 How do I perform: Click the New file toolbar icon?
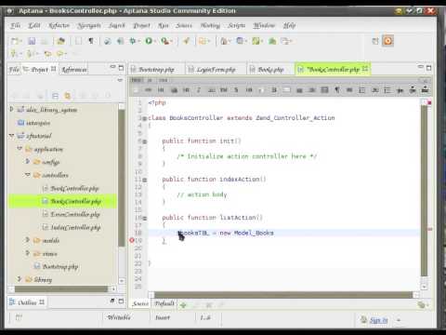(15, 41)
